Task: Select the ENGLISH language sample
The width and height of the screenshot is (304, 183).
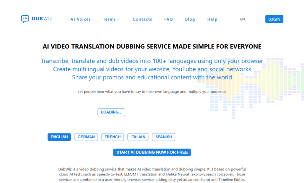Action: click(x=59, y=137)
